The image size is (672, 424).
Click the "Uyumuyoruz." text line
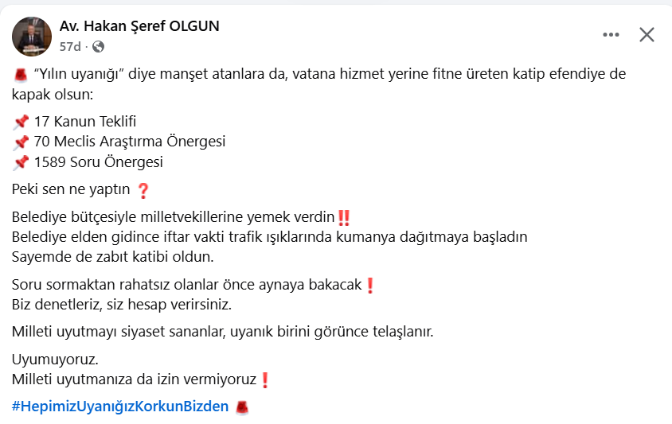pyautogui.click(x=55, y=360)
